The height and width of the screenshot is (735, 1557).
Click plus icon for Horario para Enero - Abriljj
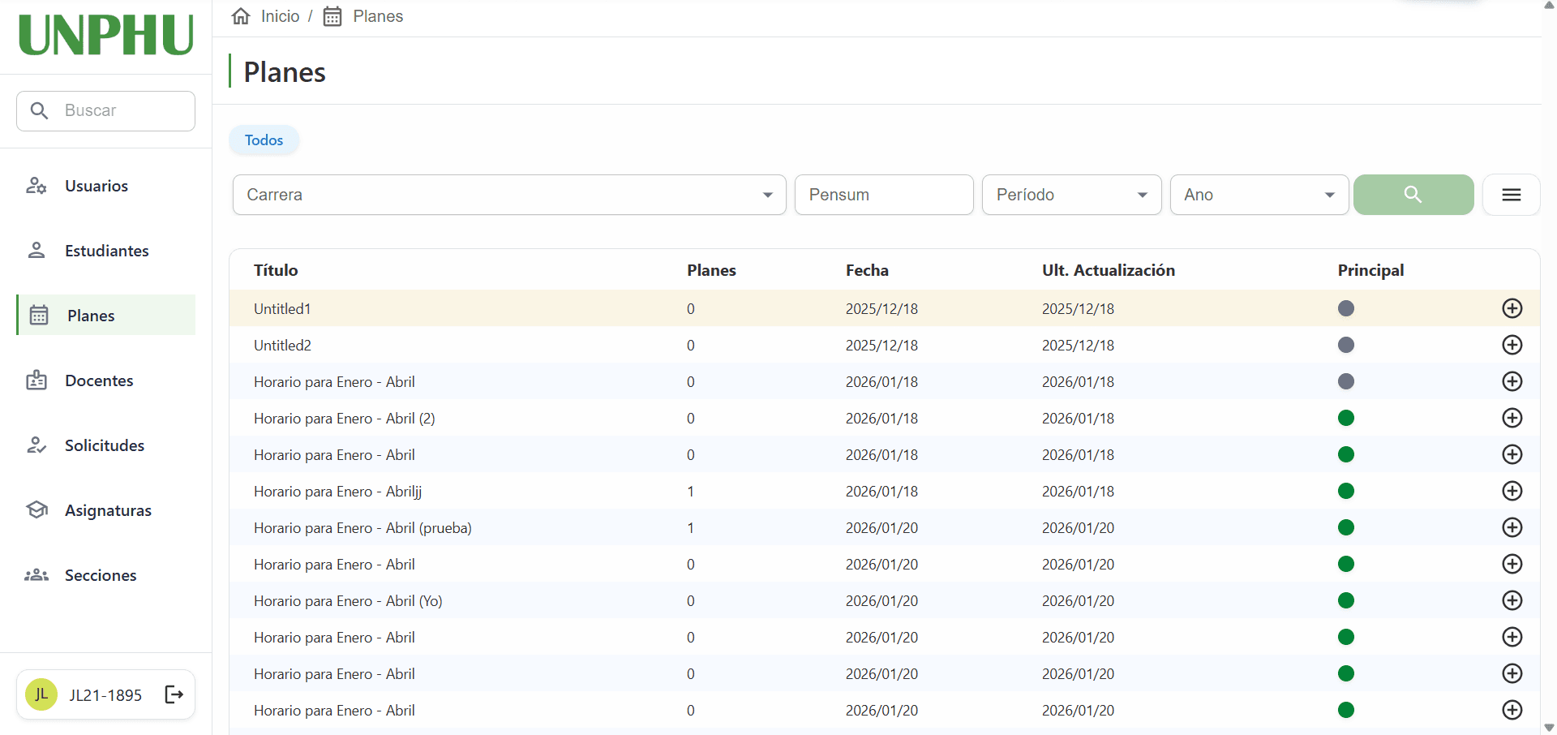pos(1512,491)
